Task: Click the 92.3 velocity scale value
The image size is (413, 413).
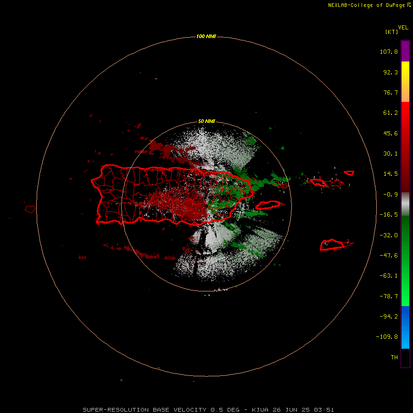Action: click(x=391, y=72)
